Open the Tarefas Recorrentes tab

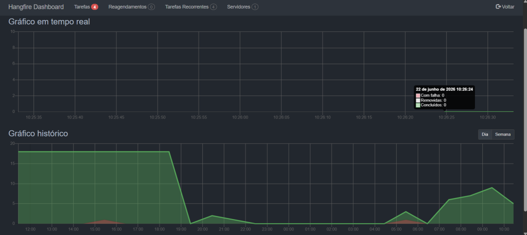pos(190,7)
